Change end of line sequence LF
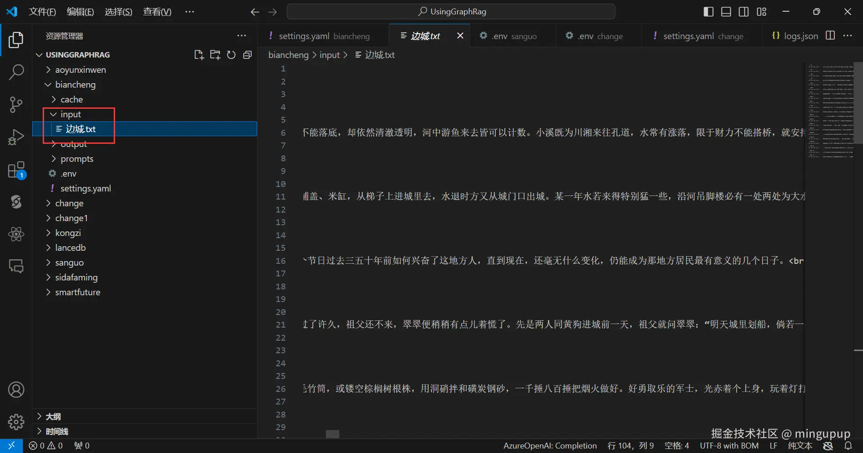Viewport: 863px width, 453px height. pos(774,445)
